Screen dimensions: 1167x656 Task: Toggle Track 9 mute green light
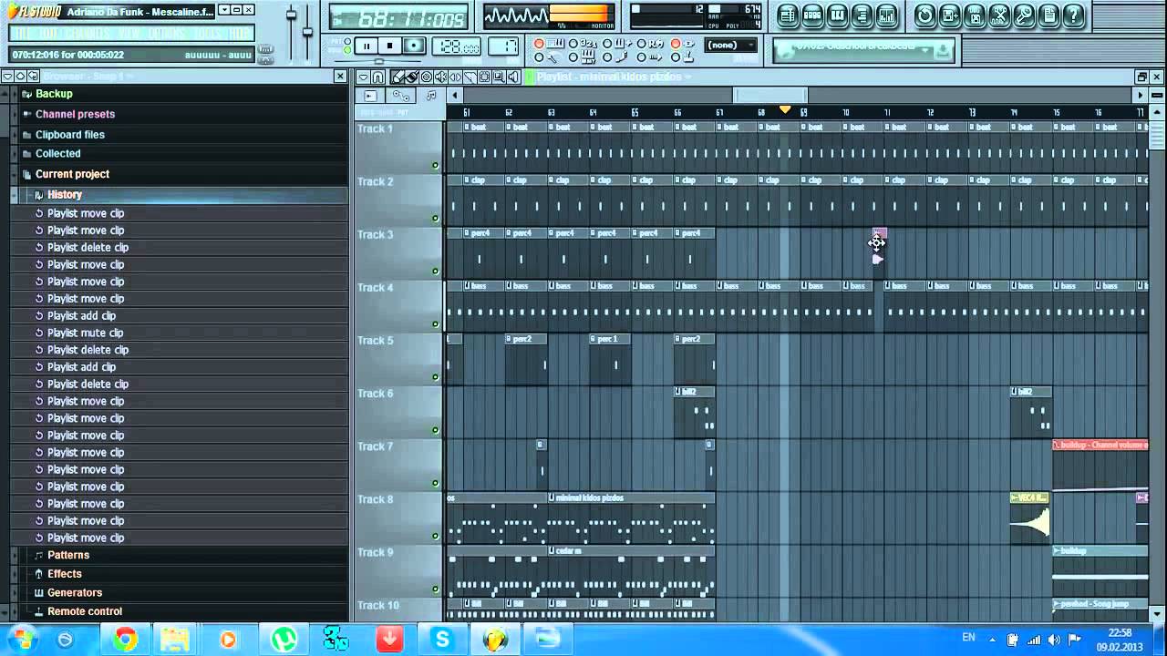tap(435, 589)
